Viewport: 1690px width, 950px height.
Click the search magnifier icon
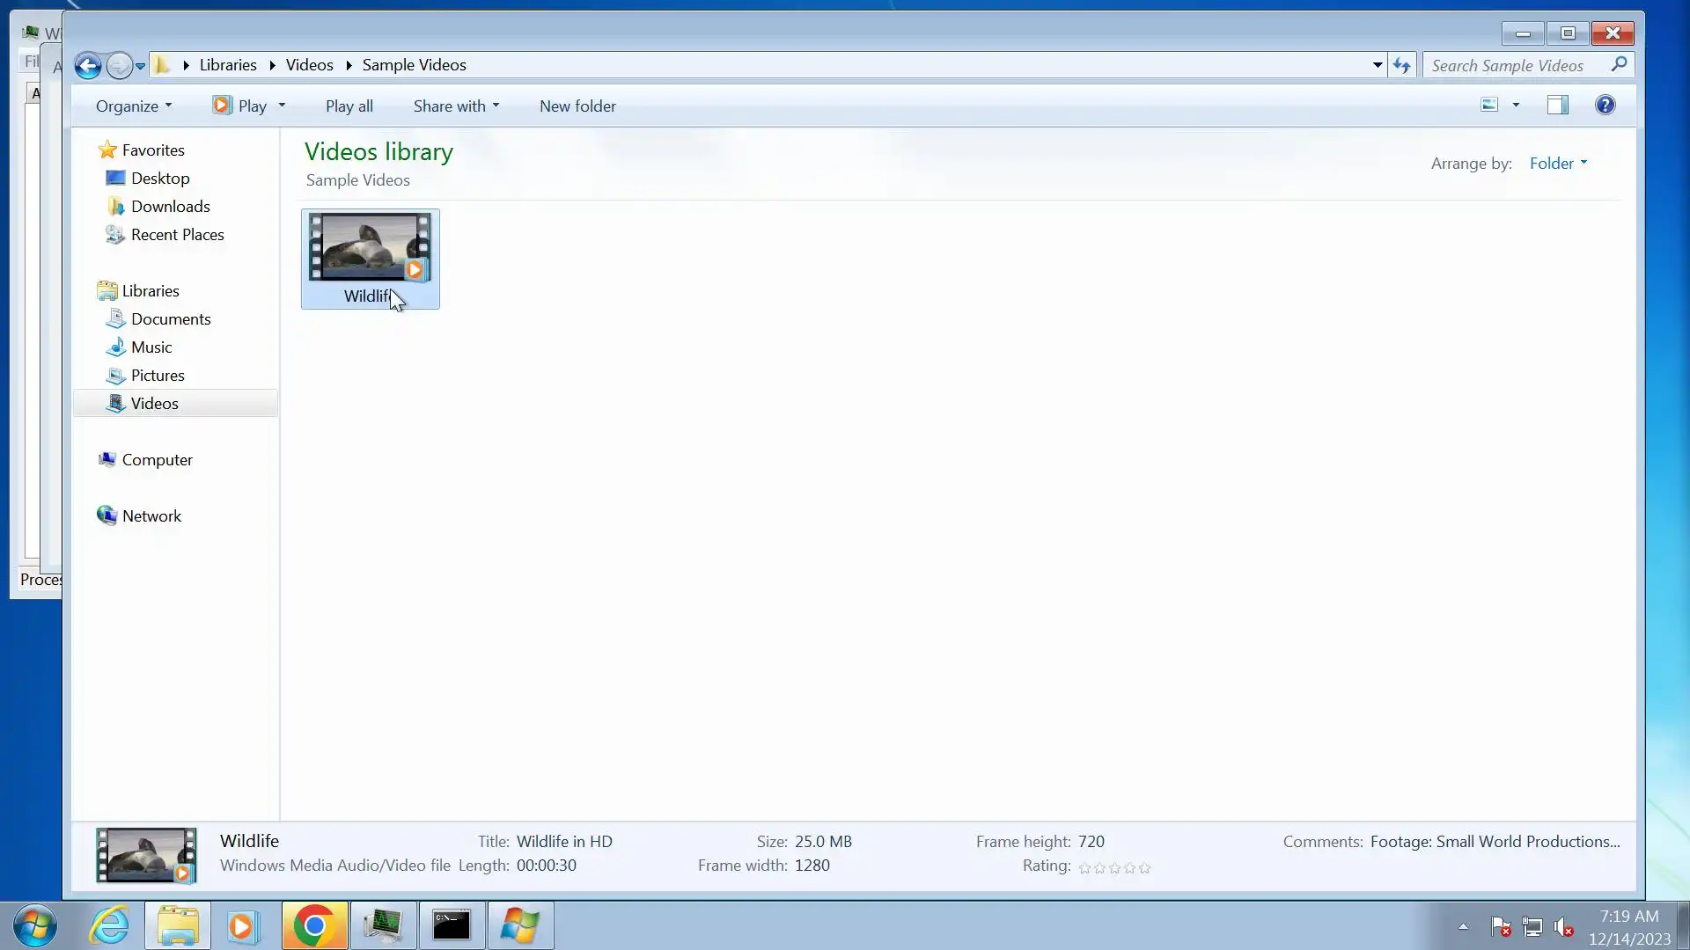[x=1619, y=64]
